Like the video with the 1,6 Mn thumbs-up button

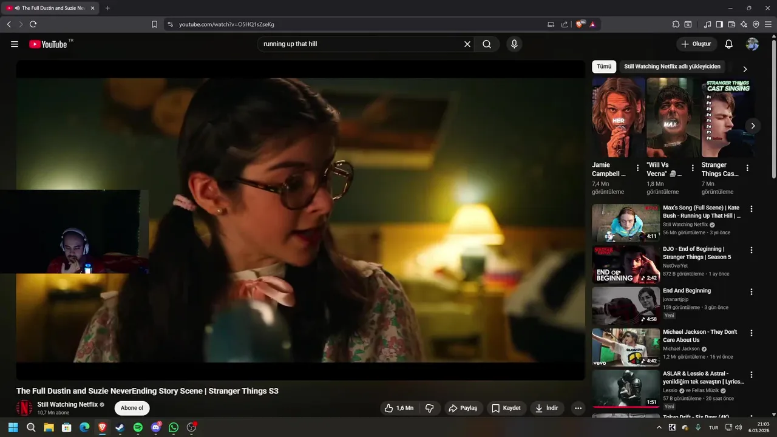click(400, 408)
